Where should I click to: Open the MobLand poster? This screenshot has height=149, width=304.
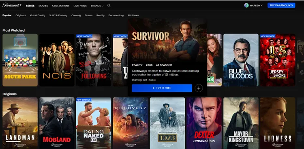pos(57,123)
